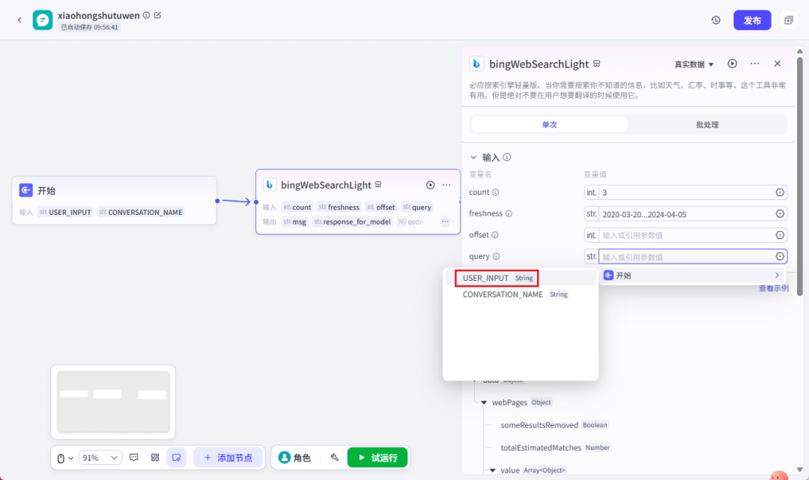The height and width of the screenshot is (480, 809).
Task: Close the bingWebSearchLight side panel
Action: [x=778, y=64]
